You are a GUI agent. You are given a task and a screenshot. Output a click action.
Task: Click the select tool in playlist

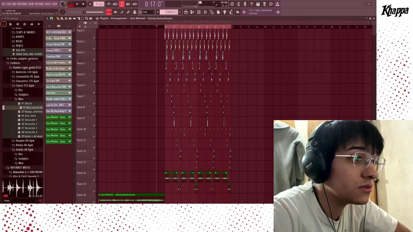(83, 18)
